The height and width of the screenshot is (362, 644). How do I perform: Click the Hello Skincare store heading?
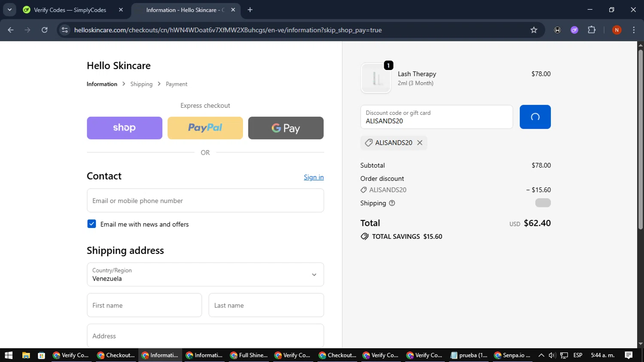tap(118, 66)
